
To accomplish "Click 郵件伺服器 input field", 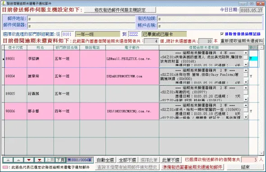I will (82, 26).
